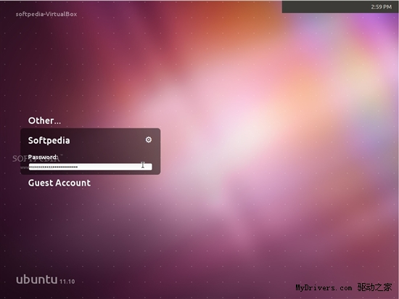Viewport: 399px width, 299px height.
Task: Click the Password: label text
Action: click(43, 157)
